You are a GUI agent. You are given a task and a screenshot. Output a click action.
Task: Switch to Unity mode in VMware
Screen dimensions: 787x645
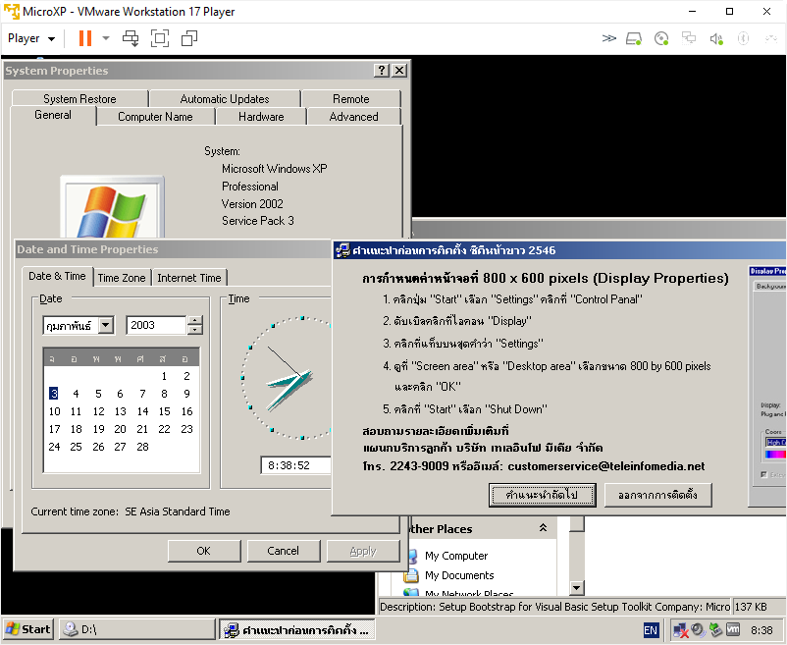[x=189, y=38]
